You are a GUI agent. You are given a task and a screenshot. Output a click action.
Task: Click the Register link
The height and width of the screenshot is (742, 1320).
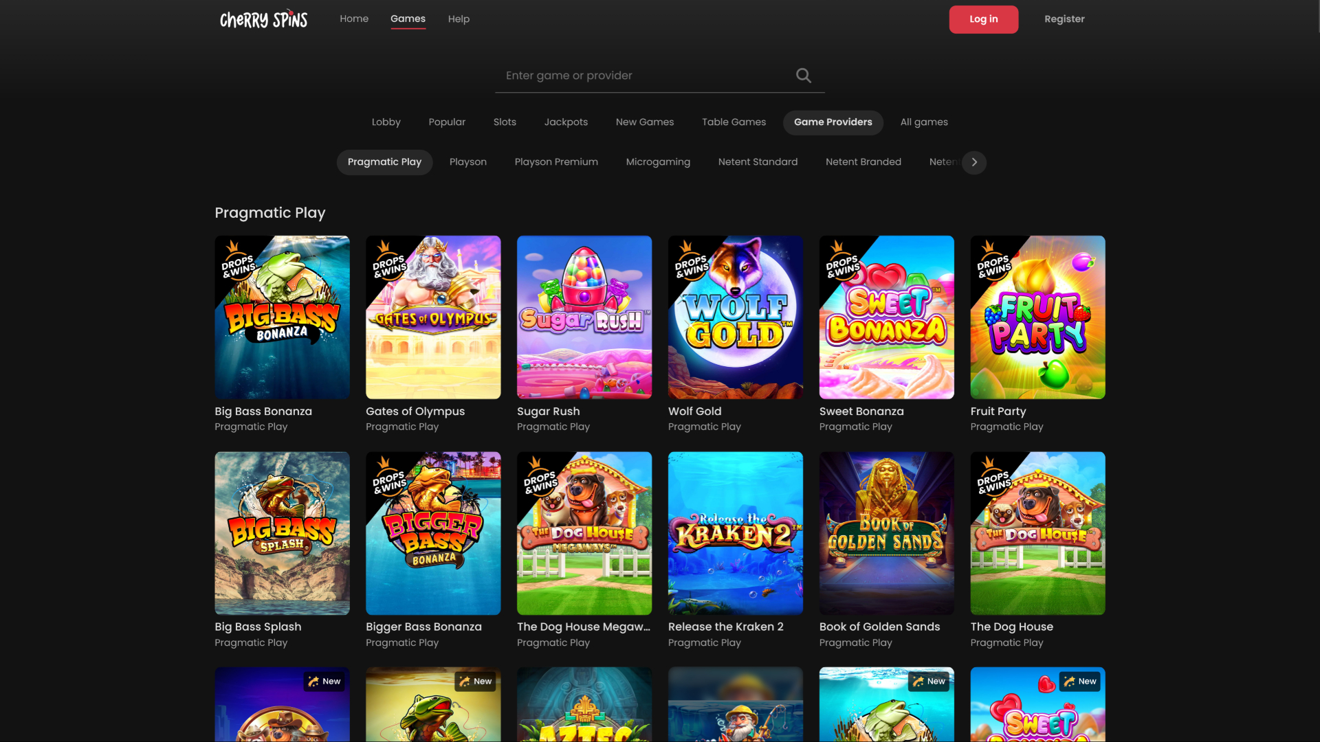pos(1064,19)
